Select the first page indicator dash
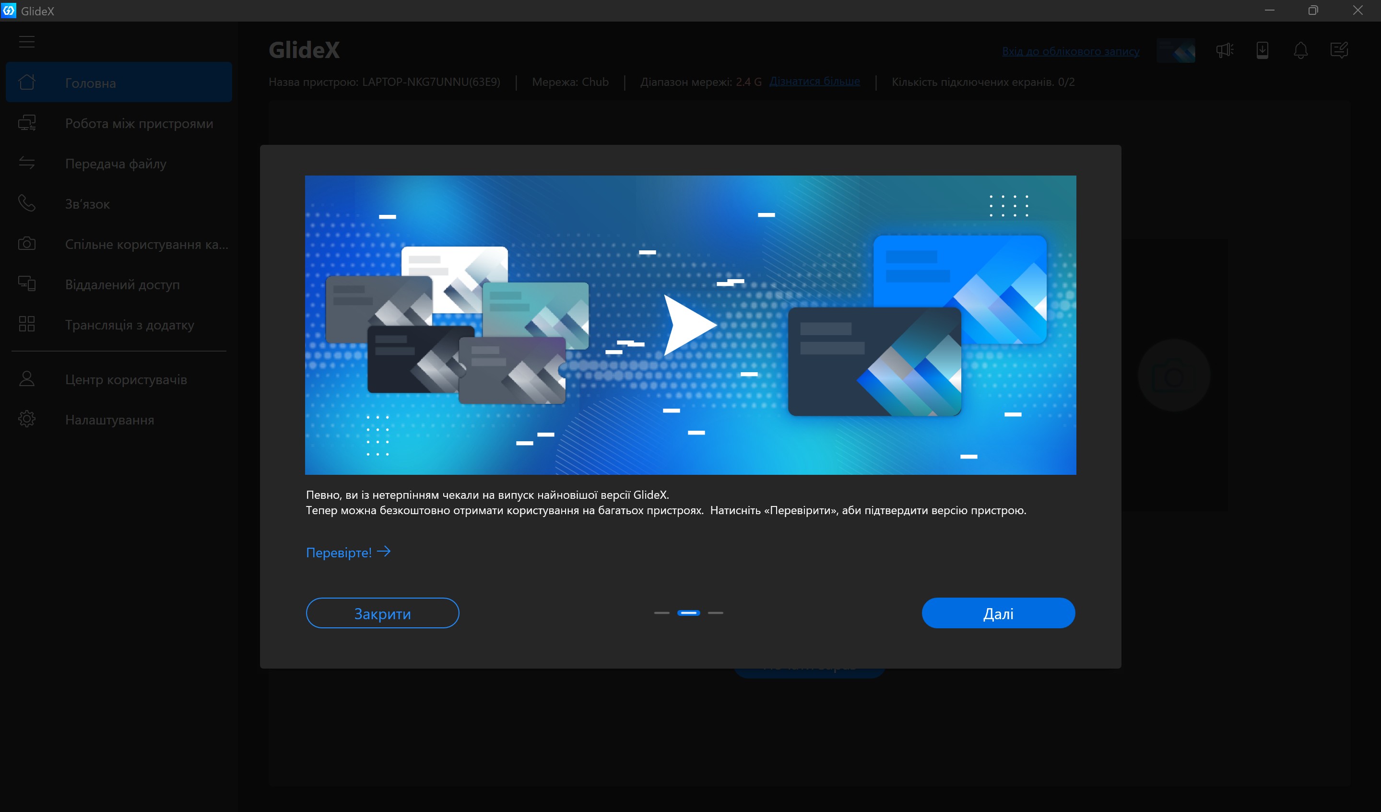This screenshot has width=1381, height=812. pos(661,612)
